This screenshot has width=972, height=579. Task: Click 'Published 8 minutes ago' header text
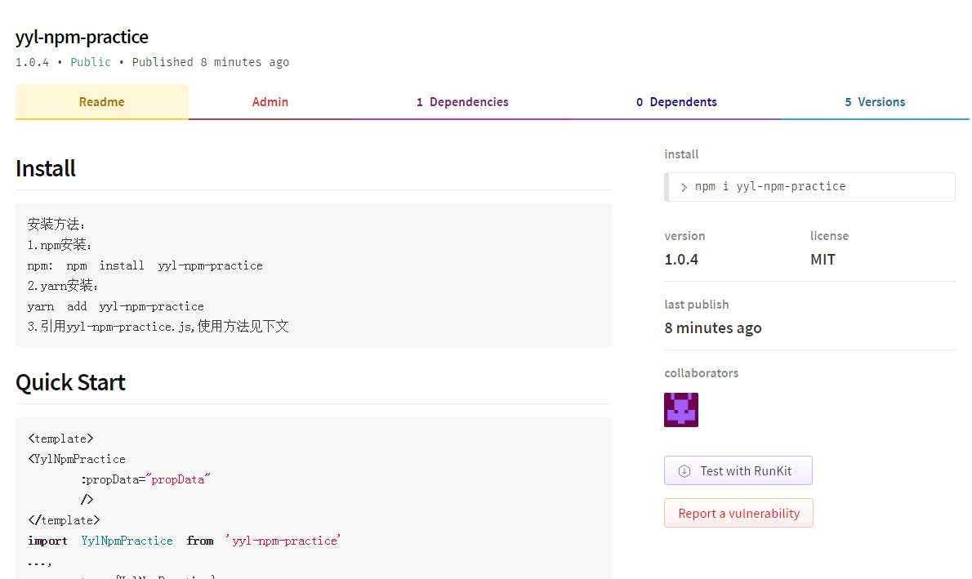(210, 62)
